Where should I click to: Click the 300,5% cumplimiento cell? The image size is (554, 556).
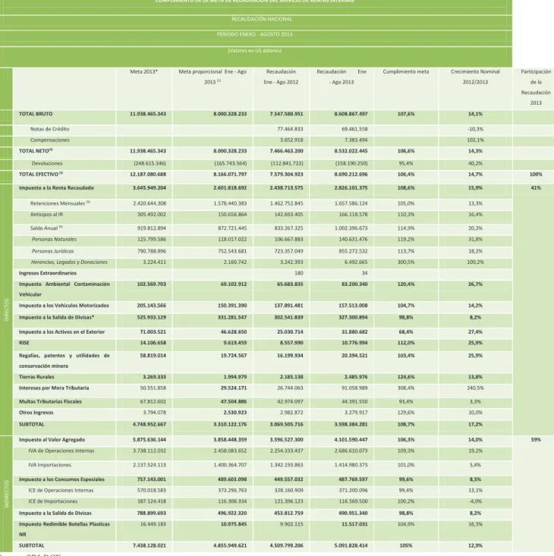tap(406, 262)
